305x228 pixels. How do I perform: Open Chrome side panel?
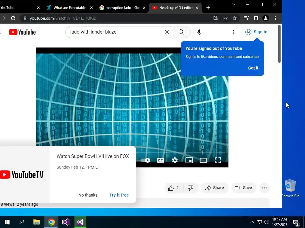point(256,18)
